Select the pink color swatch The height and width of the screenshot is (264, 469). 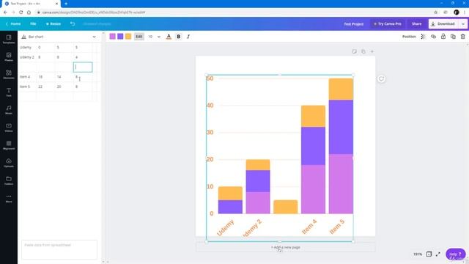point(112,37)
